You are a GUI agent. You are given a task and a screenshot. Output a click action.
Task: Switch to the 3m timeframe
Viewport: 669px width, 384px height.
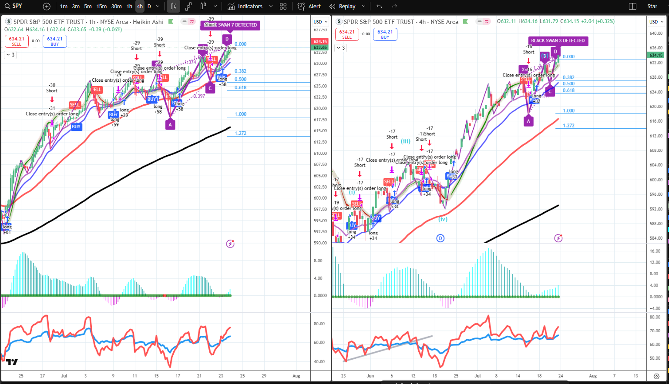(x=76, y=7)
